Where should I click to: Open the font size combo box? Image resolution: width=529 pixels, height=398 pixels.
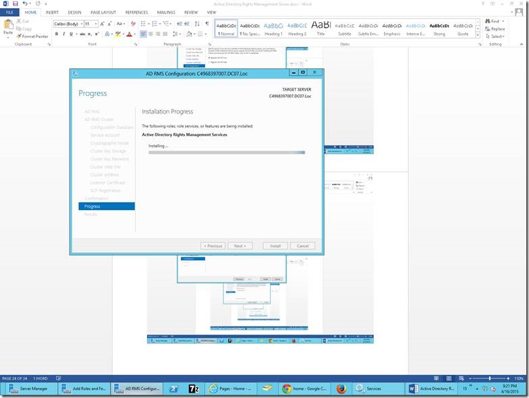click(91, 24)
